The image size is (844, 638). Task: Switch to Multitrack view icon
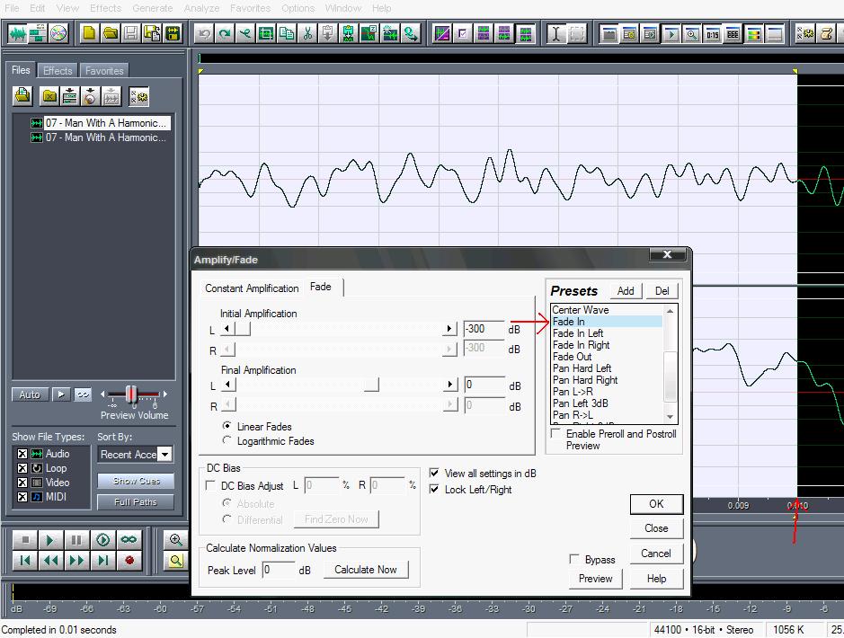pyautogui.click(x=38, y=34)
